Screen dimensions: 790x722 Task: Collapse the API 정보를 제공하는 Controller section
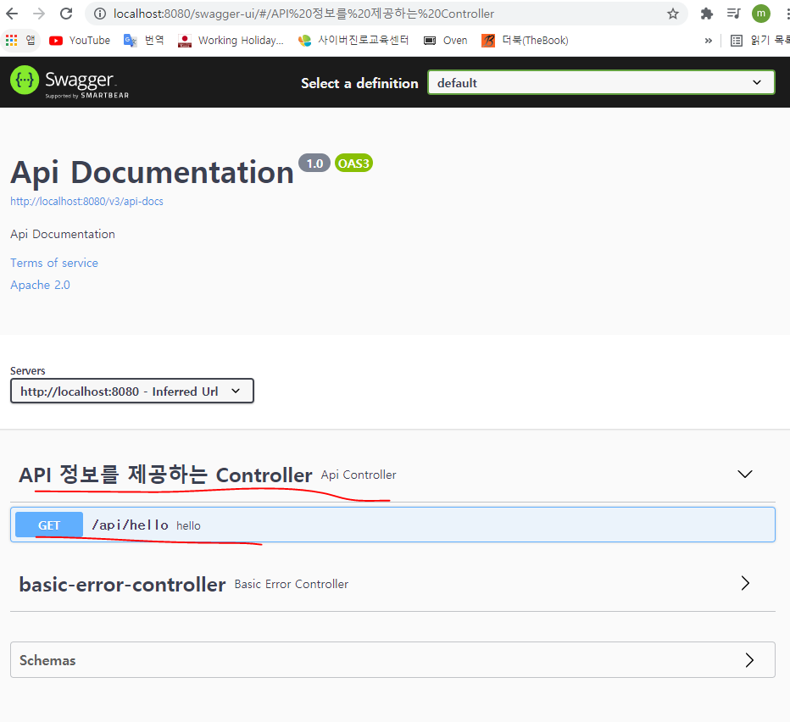click(744, 474)
